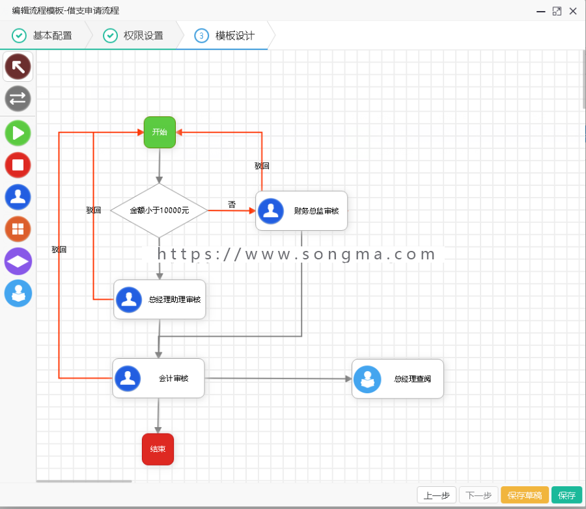Pick the purple diamond condition tool
This screenshot has height=509, width=586.
pyautogui.click(x=18, y=261)
